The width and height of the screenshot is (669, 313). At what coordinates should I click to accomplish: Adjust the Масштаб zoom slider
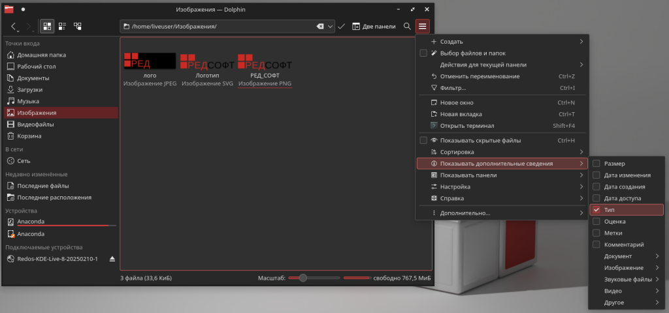point(302,278)
